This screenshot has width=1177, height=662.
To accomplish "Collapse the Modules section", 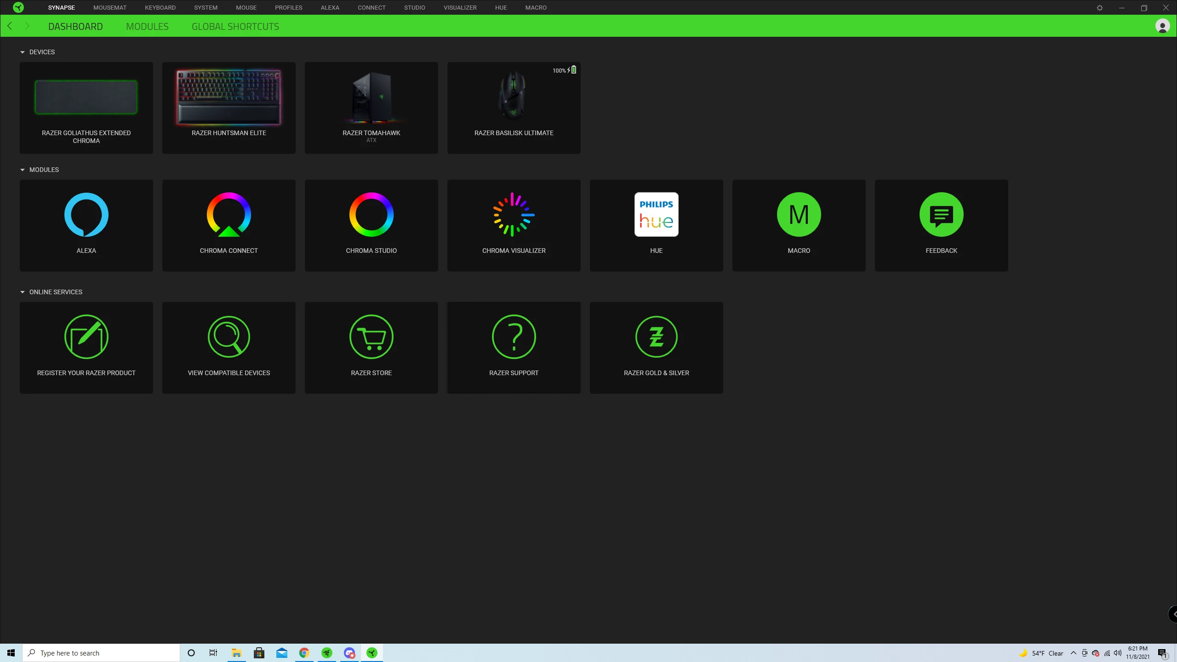I will (x=23, y=170).
